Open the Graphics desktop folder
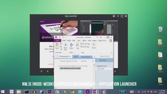The height and width of the screenshot is (94, 167). tap(160, 68)
